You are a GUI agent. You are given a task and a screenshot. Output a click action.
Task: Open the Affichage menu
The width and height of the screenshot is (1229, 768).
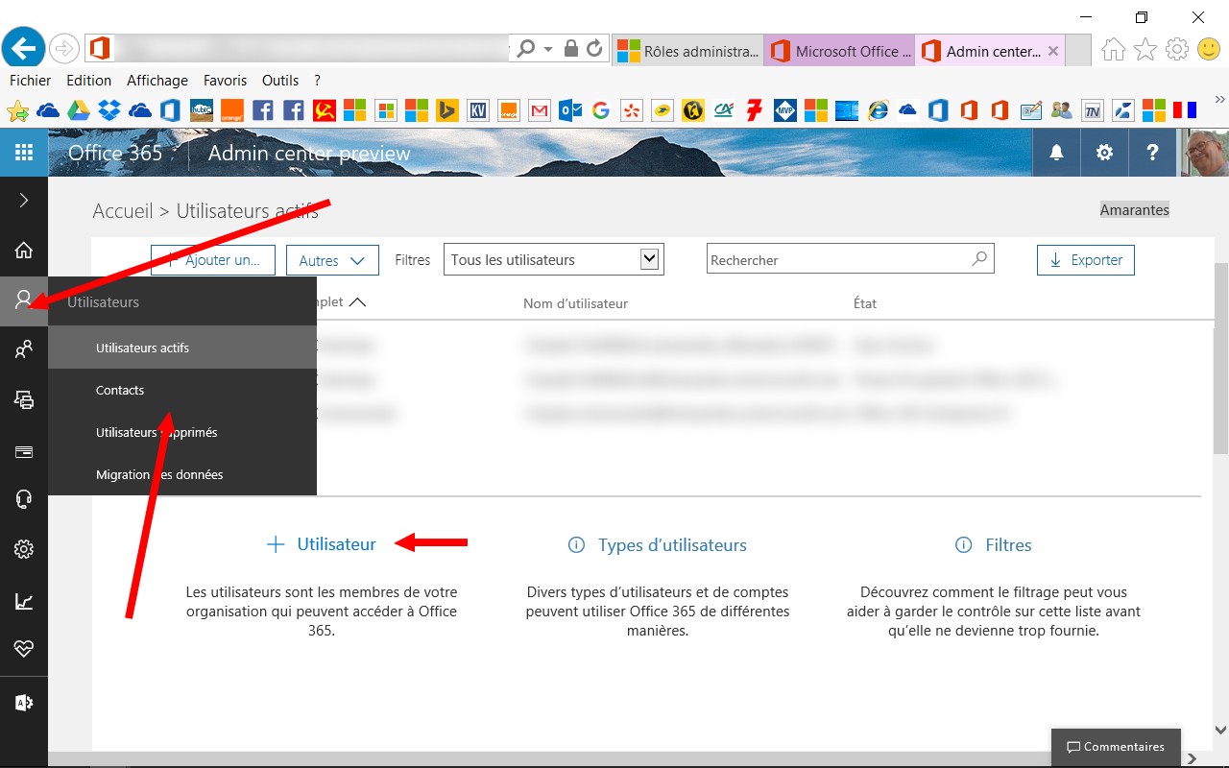[x=157, y=81]
